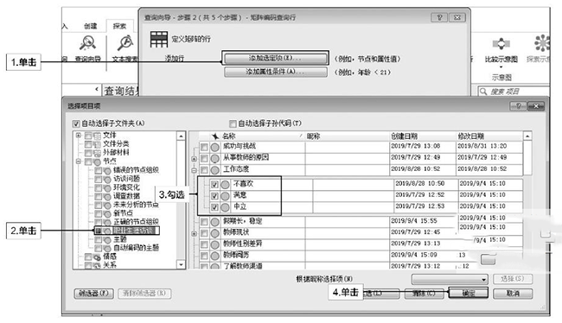This screenshot has width=562, height=323.
Task: Toggle 自动选择子文件夹 checkbox
Action: tap(75, 123)
